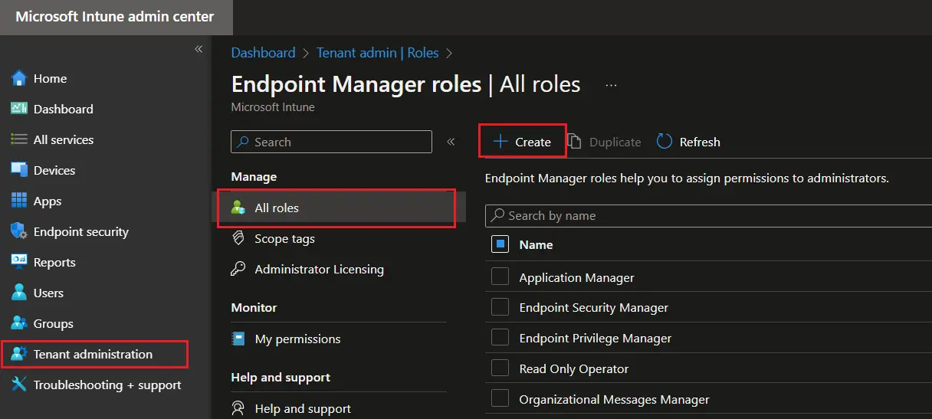This screenshot has width=932, height=419.
Task: Open the Devices icon in navigation
Action: point(19,170)
